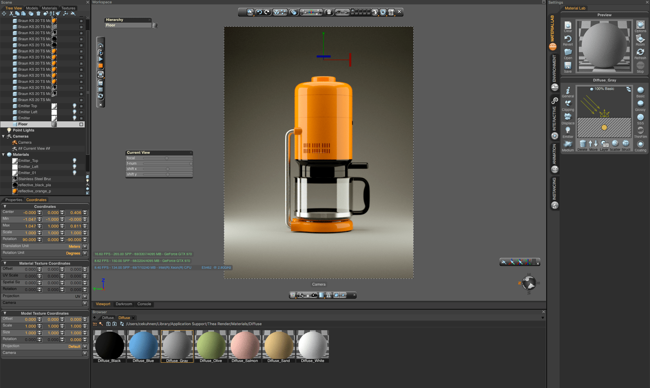Stop the material preview render
The height and width of the screenshot is (388, 650).
(x=640, y=67)
